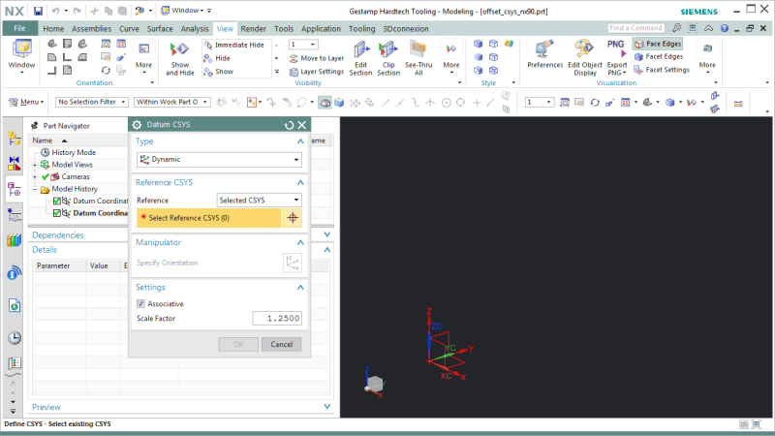
Task: Click the Save icon in title bar
Action: click(x=38, y=11)
